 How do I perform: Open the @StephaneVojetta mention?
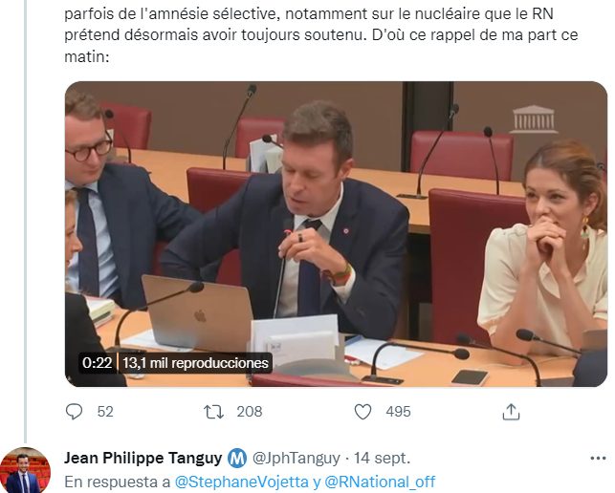click(242, 482)
